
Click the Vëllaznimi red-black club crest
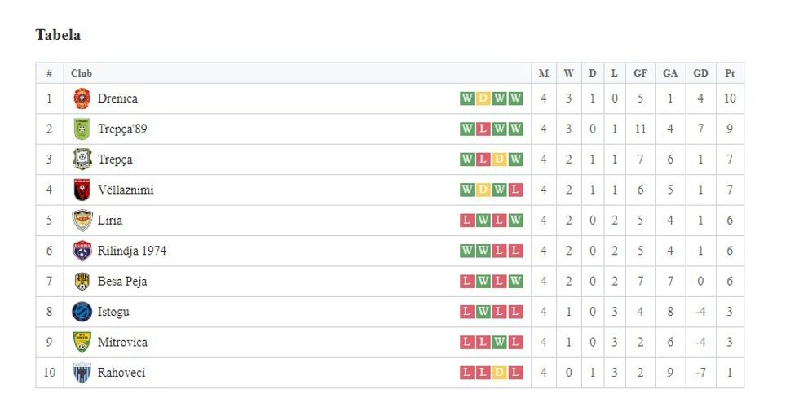[81, 190]
